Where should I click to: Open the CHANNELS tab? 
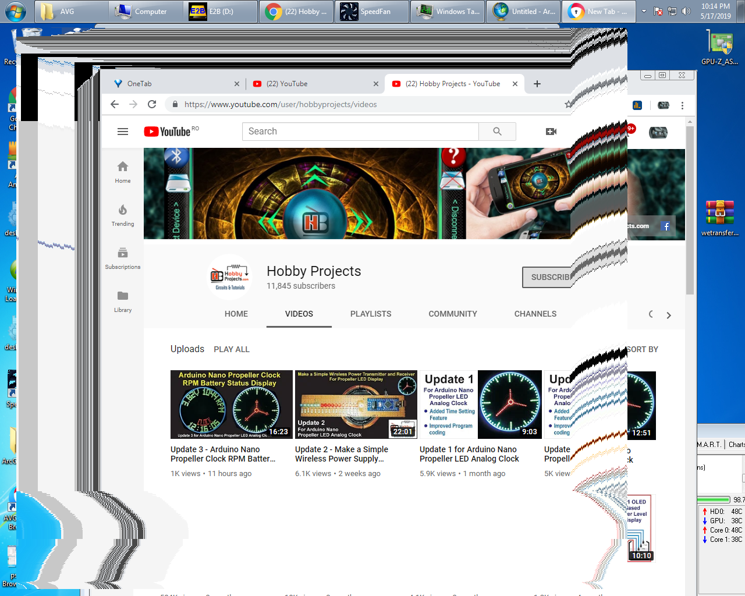(535, 314)
